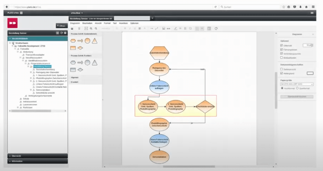Open the PLATO e1ns app grid icon

coord(21,13)
